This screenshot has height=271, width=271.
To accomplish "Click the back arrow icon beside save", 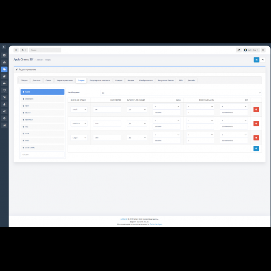I will click(x=263, y=60).
